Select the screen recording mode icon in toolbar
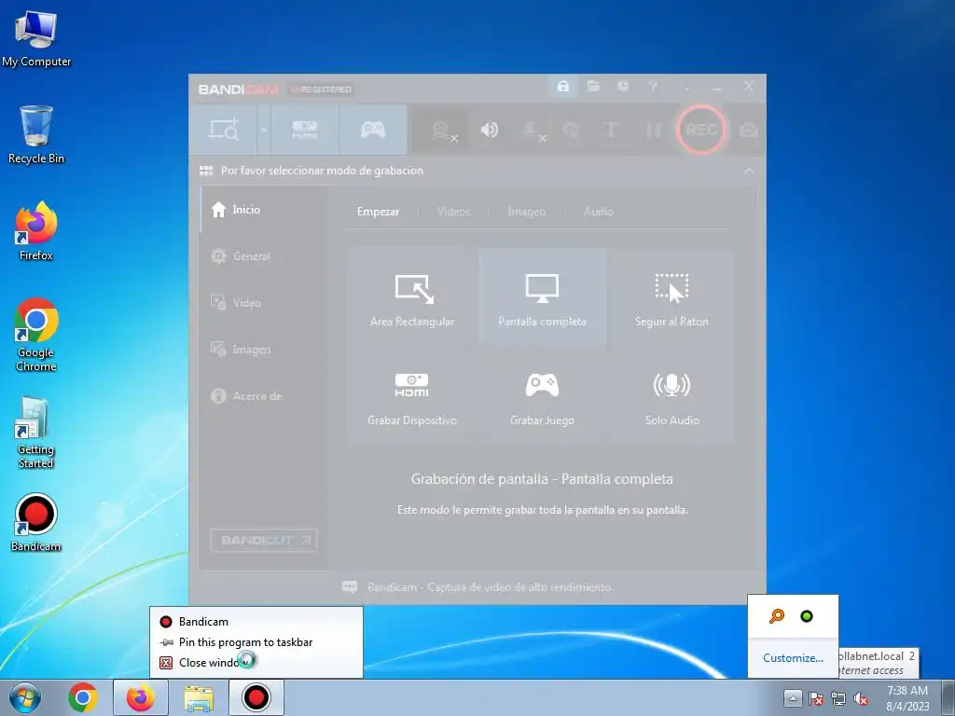This screenshot has height=716, width=955. point(223,130)
